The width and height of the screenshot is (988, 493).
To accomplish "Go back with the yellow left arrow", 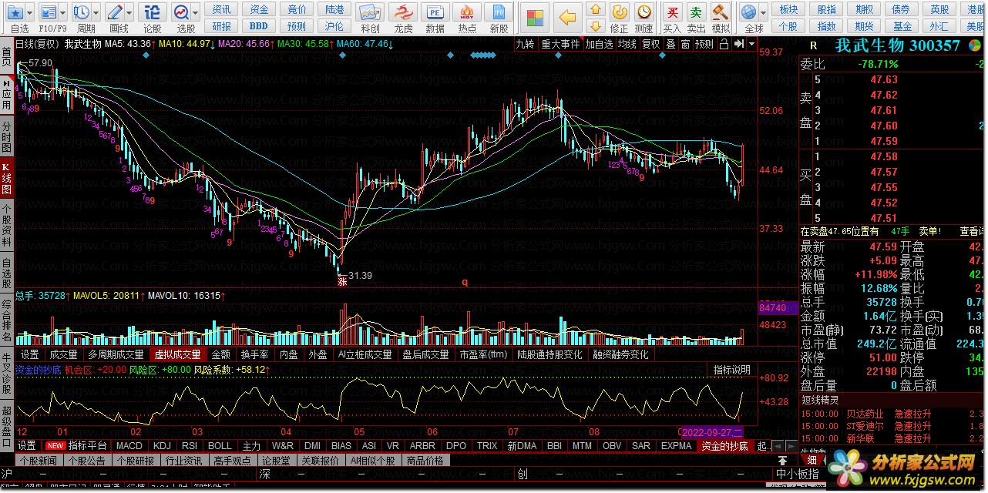I will 568,17.
